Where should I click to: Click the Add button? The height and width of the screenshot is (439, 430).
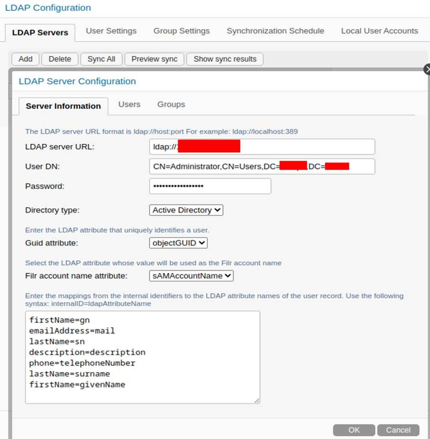click(x=26, y=59)
